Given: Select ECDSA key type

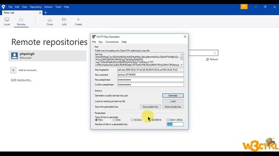Looking at the screenshot, I should (x=132, y=120).
